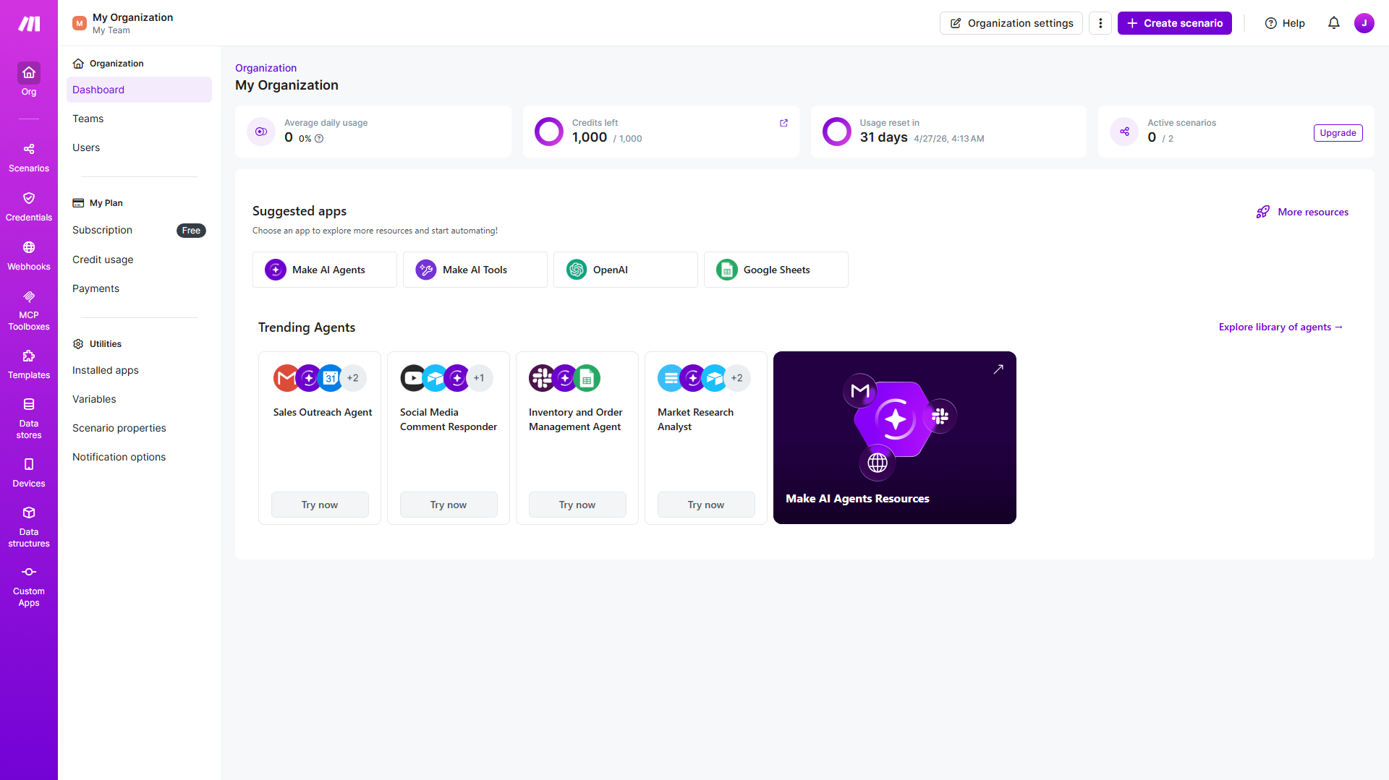Open Notification options menu item
Image resolution: width=1389 pixels, height=780 pixels.
coord(139,457)
